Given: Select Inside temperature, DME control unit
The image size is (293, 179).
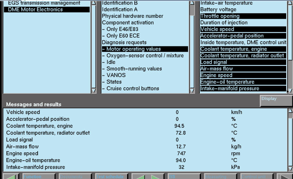Looking at the screenshot, I should click(243, 42).
